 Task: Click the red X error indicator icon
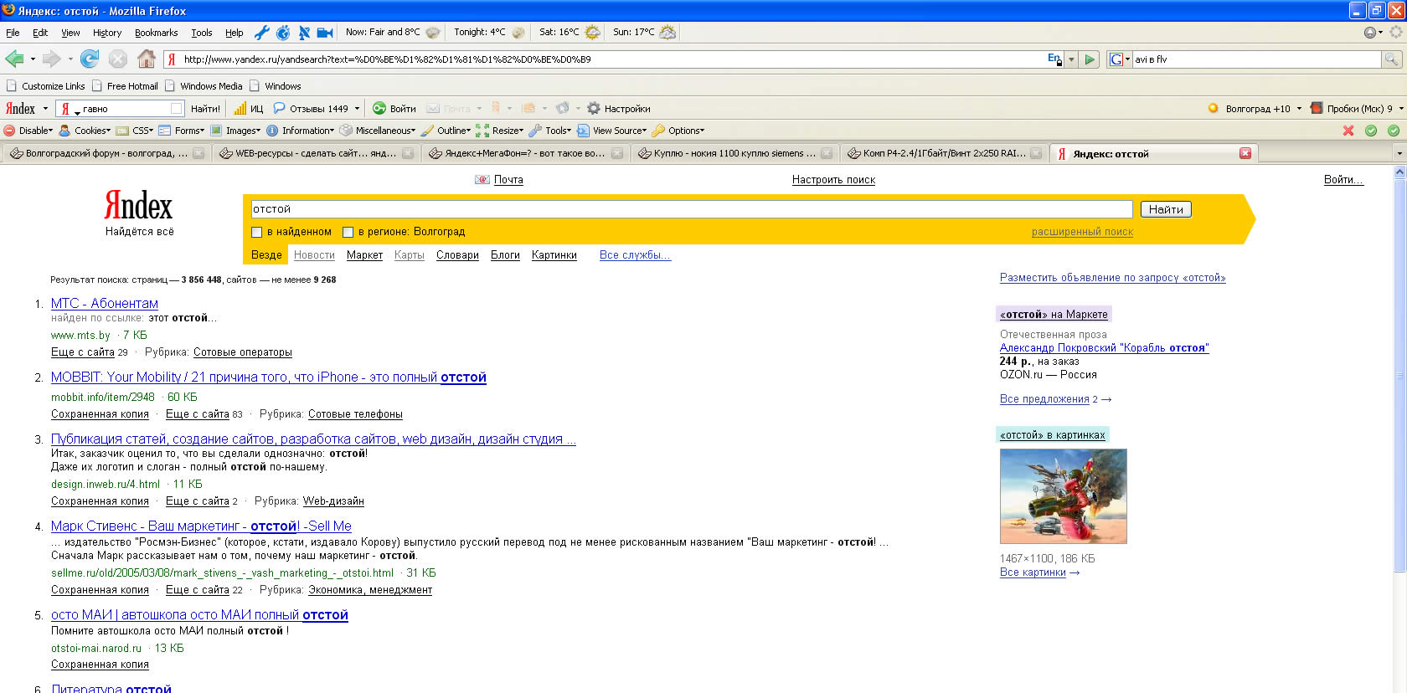pos(1348,131)
